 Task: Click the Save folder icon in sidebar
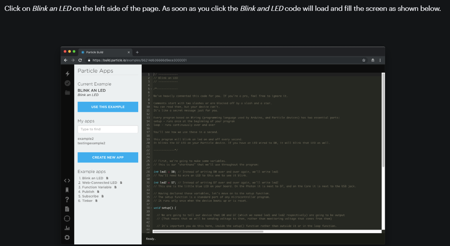coord(67,92)
